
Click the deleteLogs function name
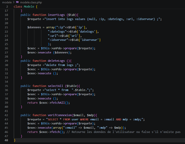(56, 61)
